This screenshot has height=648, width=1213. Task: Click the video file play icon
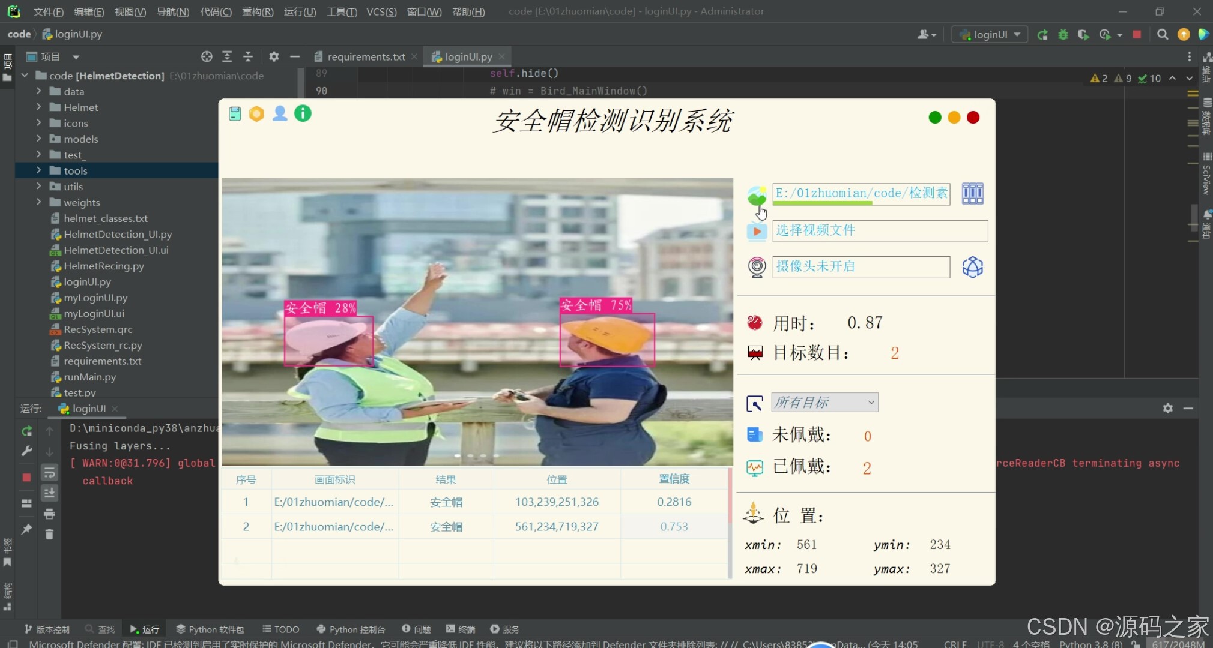tap(757, 231)
